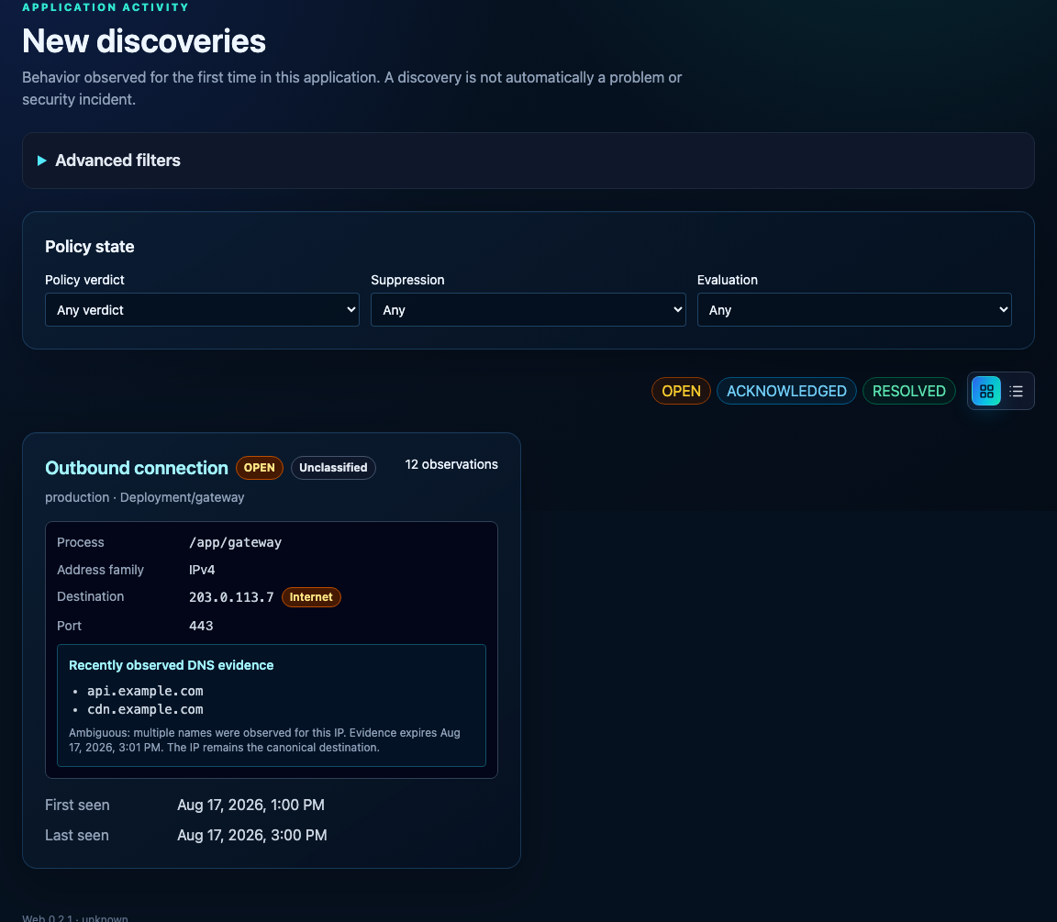Select cdn.example.com DNS entry
This screenshot has height=922, width=1057.
[x=145, y=709]
